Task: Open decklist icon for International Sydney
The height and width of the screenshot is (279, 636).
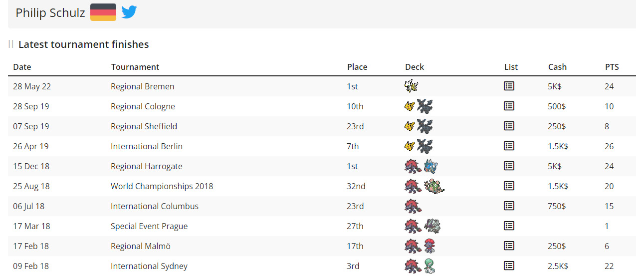Action: [509, 266]
